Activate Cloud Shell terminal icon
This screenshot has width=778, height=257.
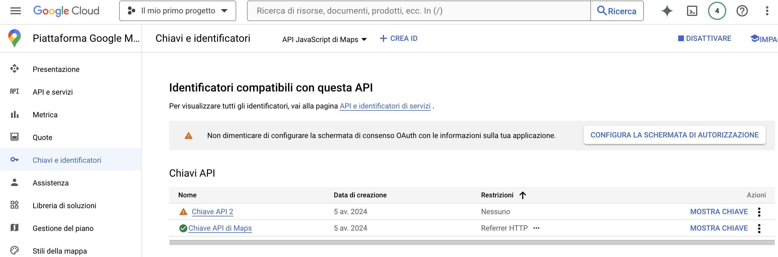pyautogui.click(x=692, y=11)
